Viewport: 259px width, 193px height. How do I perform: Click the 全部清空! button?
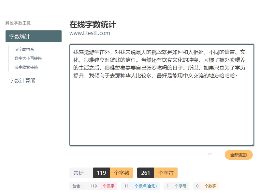pos(239,155)
